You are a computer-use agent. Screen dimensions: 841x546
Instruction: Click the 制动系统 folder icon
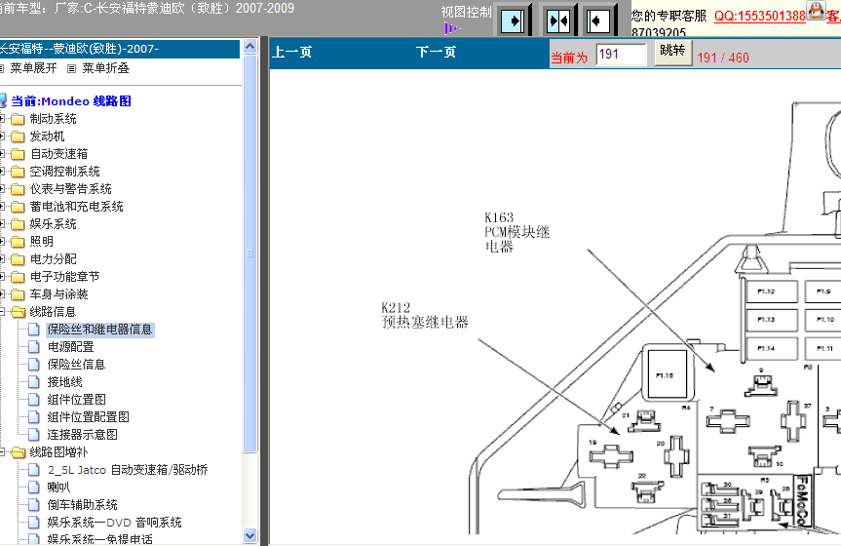18,119
